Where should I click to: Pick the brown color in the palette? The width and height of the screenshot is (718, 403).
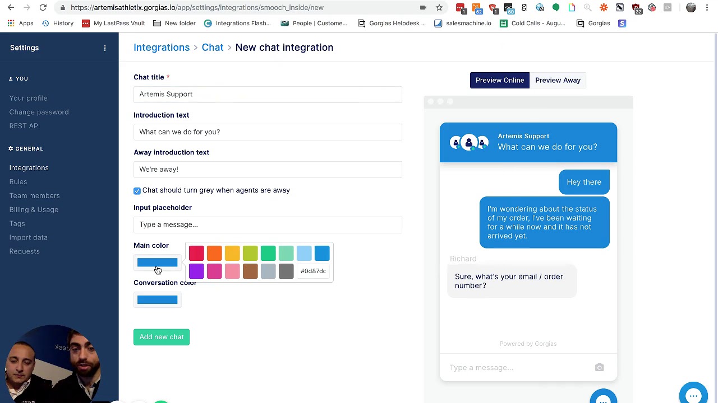click(250, 271)
